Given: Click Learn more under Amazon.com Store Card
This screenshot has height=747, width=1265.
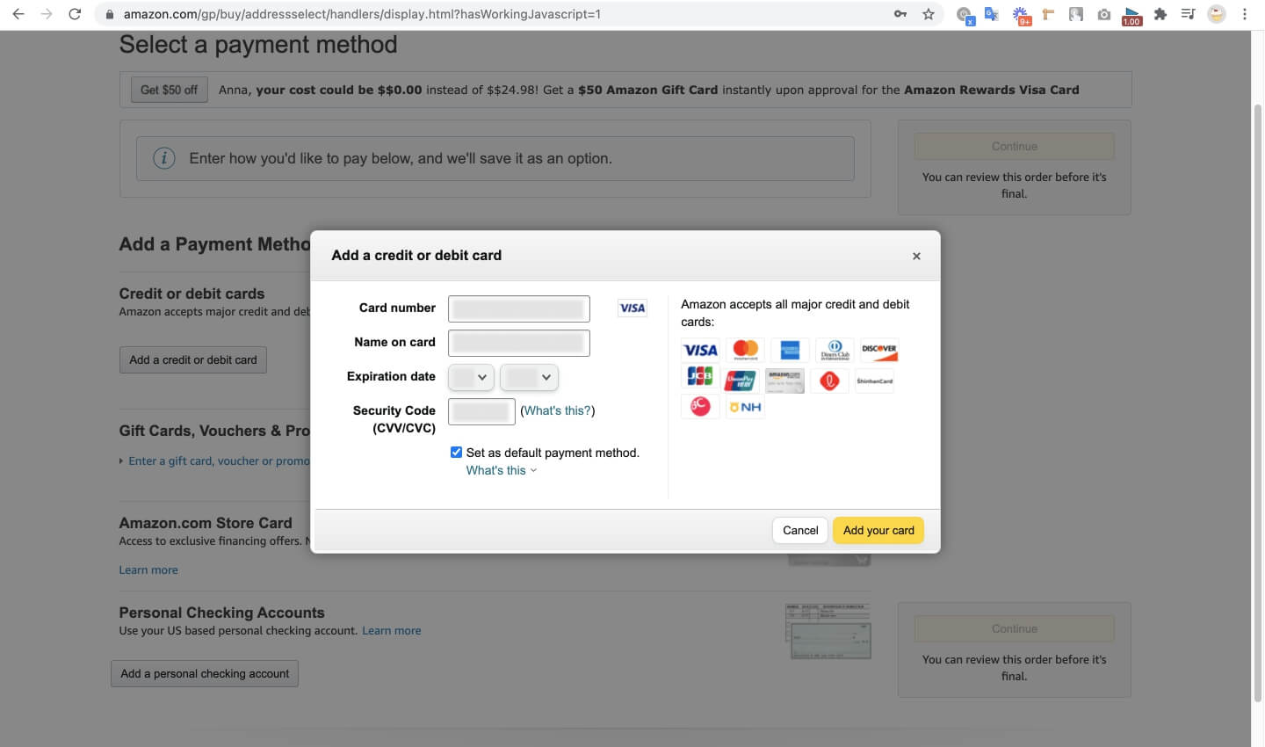Looking at the screenshot, I should (x=148, y=569).
